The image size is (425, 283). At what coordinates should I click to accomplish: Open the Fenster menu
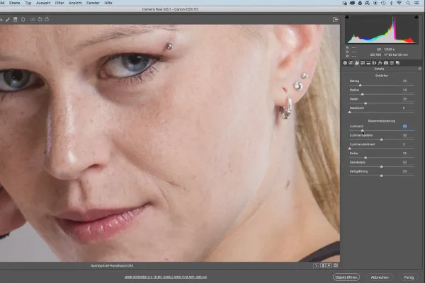(x=93, y=3)
